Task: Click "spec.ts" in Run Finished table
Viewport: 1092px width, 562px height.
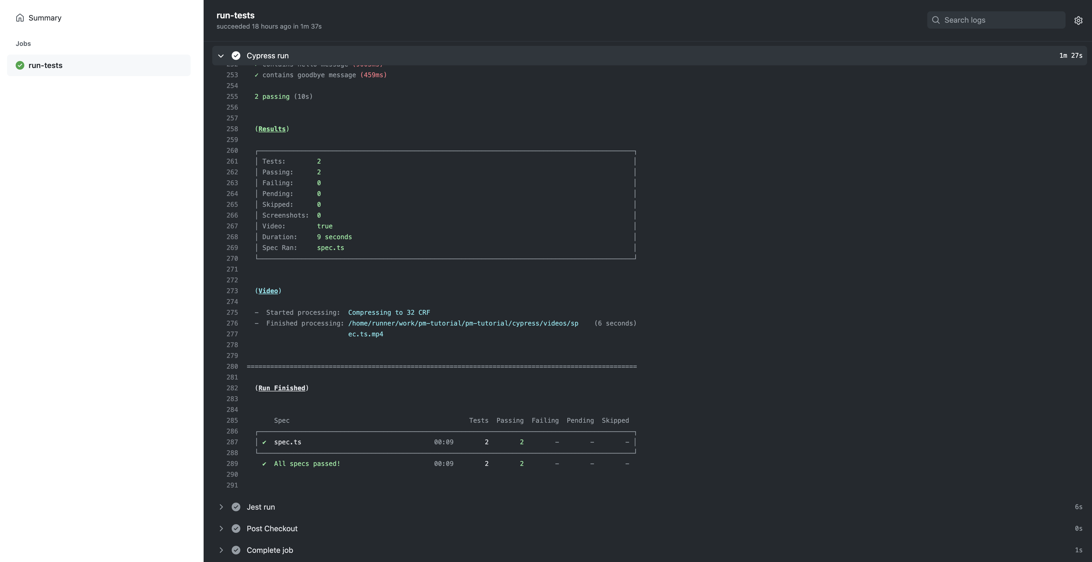Action: [x=287, y=442]
